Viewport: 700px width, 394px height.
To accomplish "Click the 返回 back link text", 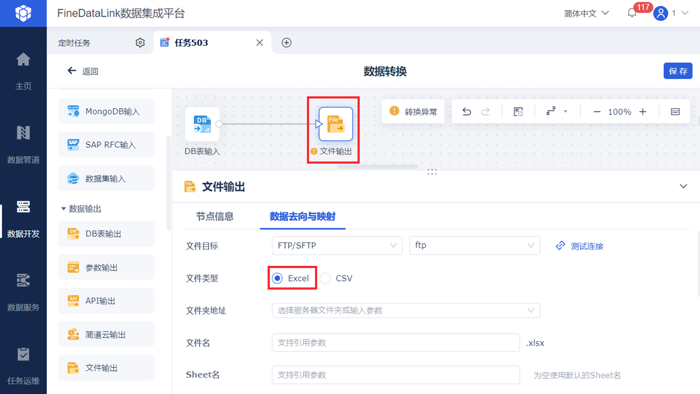I will pyautogui.click(x=90, y=71).
